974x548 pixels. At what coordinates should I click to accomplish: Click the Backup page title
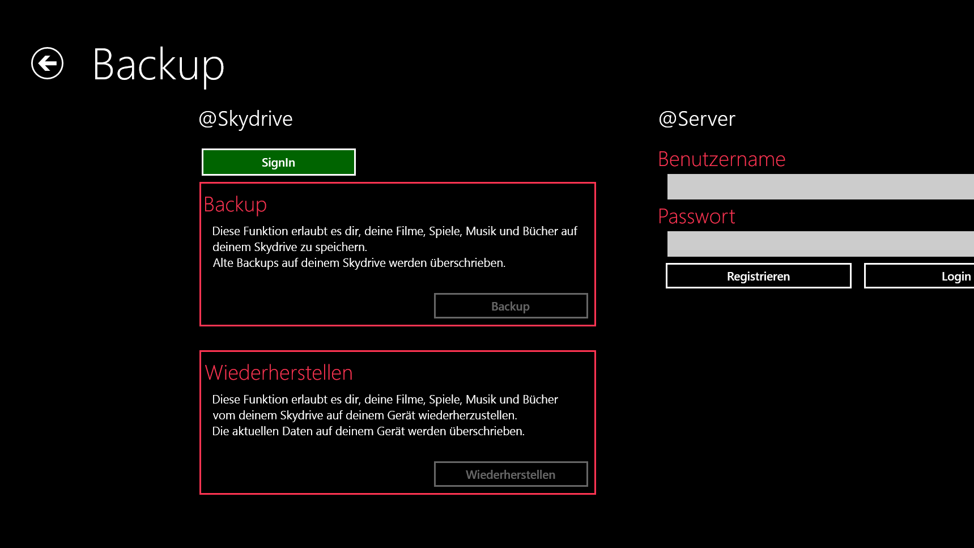pos(158,66)
